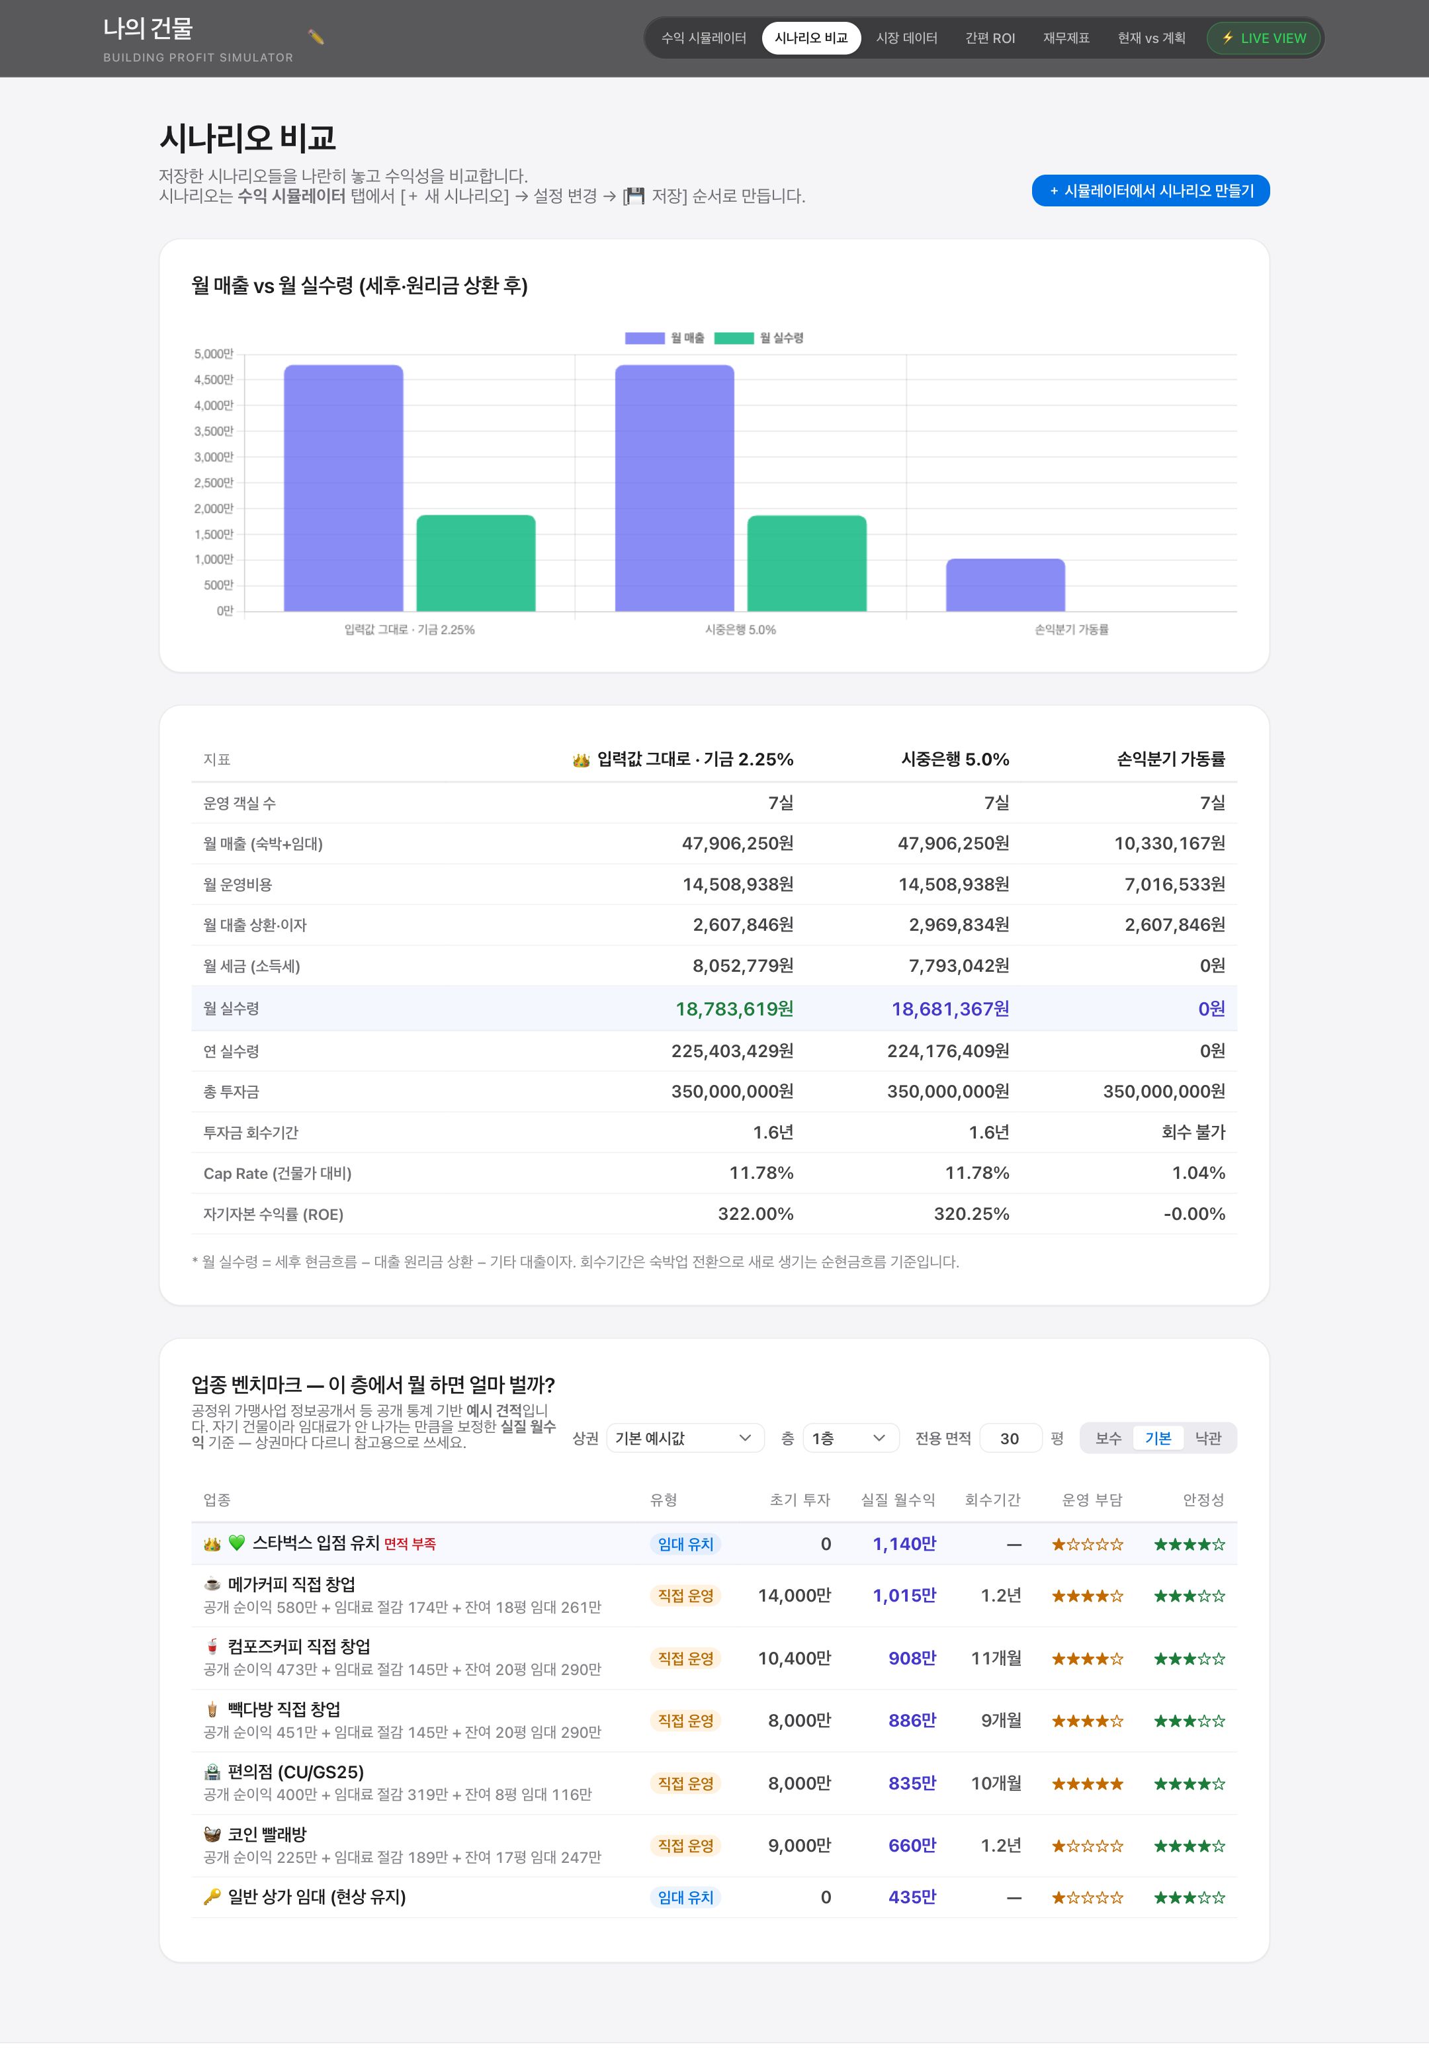Click the crown icon in the 입력값 그대로 column header
This screenshot has width=1429, height=2064.
581,760
